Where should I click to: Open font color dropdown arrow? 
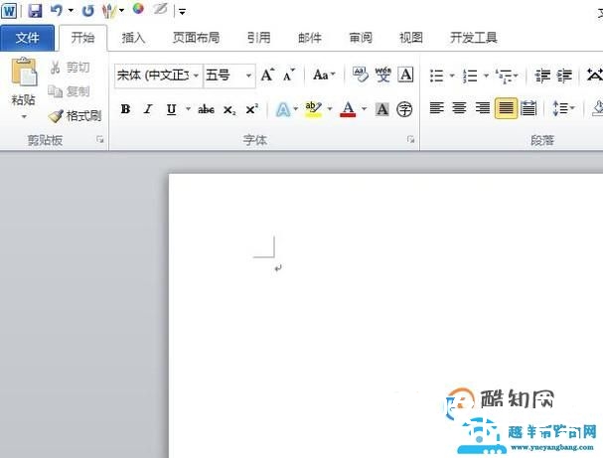coord(364,109)
